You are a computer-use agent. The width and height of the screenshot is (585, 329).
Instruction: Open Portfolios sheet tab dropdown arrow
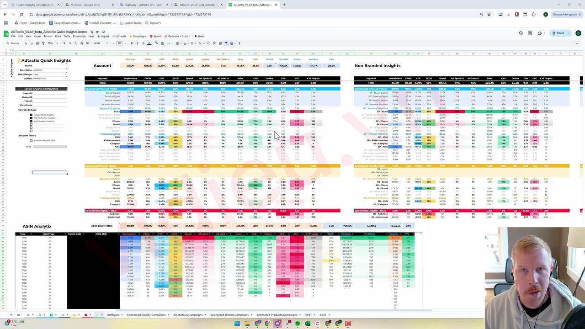click(122, 315)
